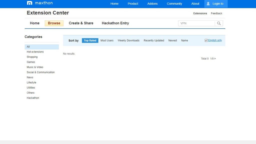This screenshot has height=144, width=256.
Task: Switch to Extension Center Home tab
Action: (34, 23)
